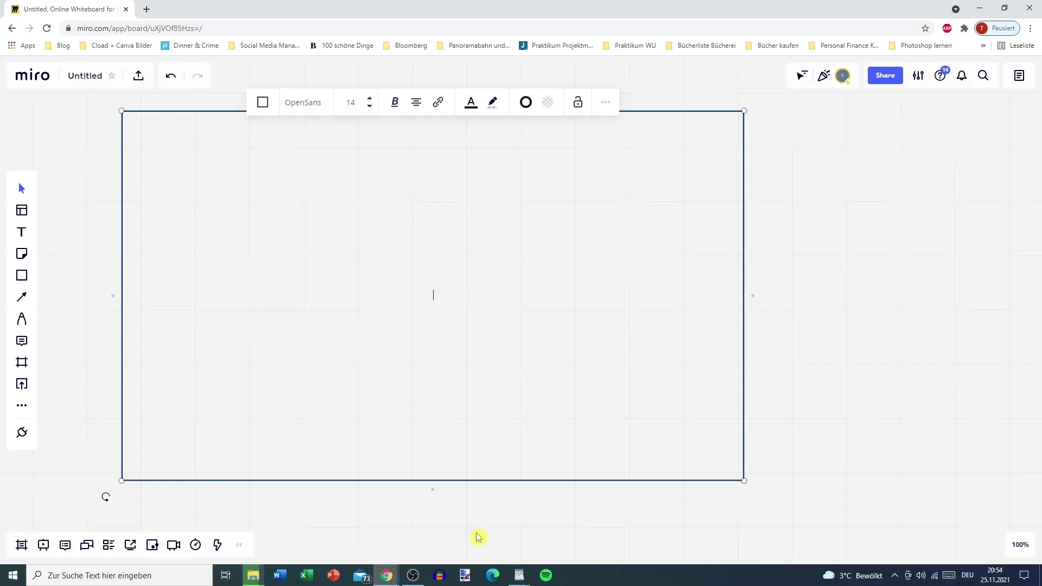This screenshot has height=586, width=1042.
Task: Select the Upload/Import tool
Action: point(22,384)
